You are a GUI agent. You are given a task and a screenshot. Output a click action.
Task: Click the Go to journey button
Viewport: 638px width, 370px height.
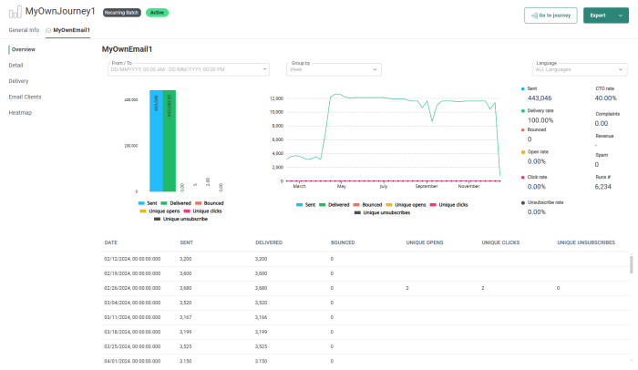551,15
